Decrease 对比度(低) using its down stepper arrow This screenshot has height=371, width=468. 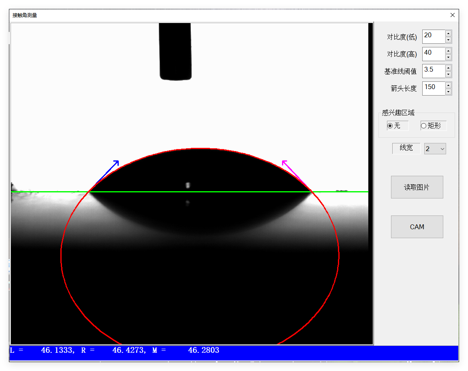click(448, 39)
